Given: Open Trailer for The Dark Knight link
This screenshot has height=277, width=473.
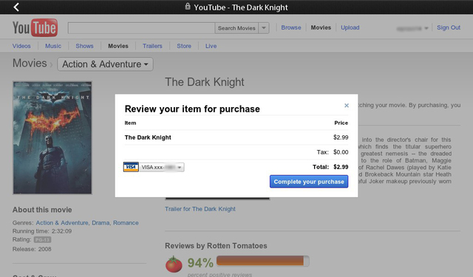Looking at the screenshot, I should 200,209.
